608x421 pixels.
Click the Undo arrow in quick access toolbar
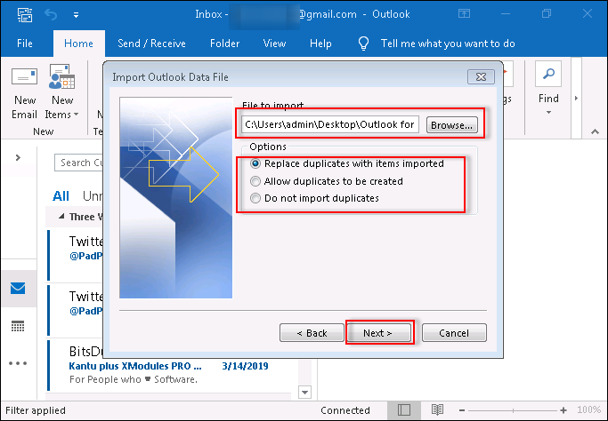pos(51,15)
